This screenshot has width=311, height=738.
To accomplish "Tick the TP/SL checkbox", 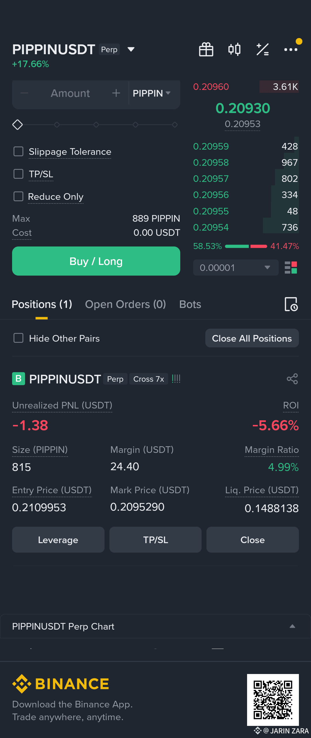I will point(18,174).
